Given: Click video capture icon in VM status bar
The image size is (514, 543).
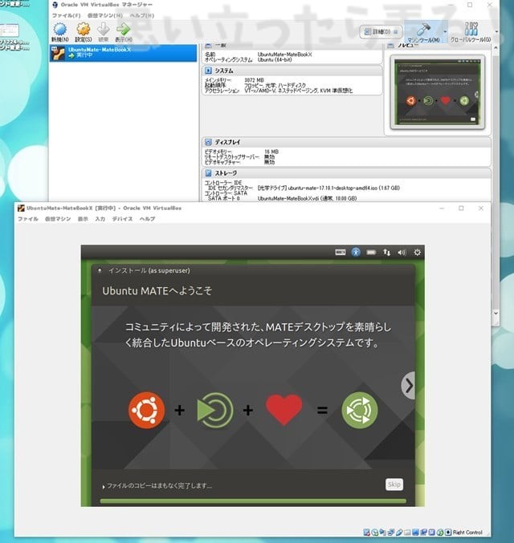Looking at the screenshot, I should (424, 533).
